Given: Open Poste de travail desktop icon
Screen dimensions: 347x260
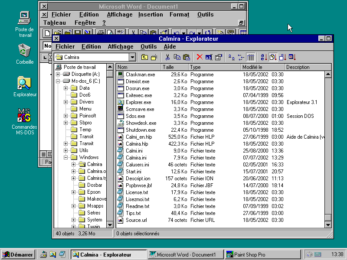Looking at the screenshot, I should click(x=24, y=24).
